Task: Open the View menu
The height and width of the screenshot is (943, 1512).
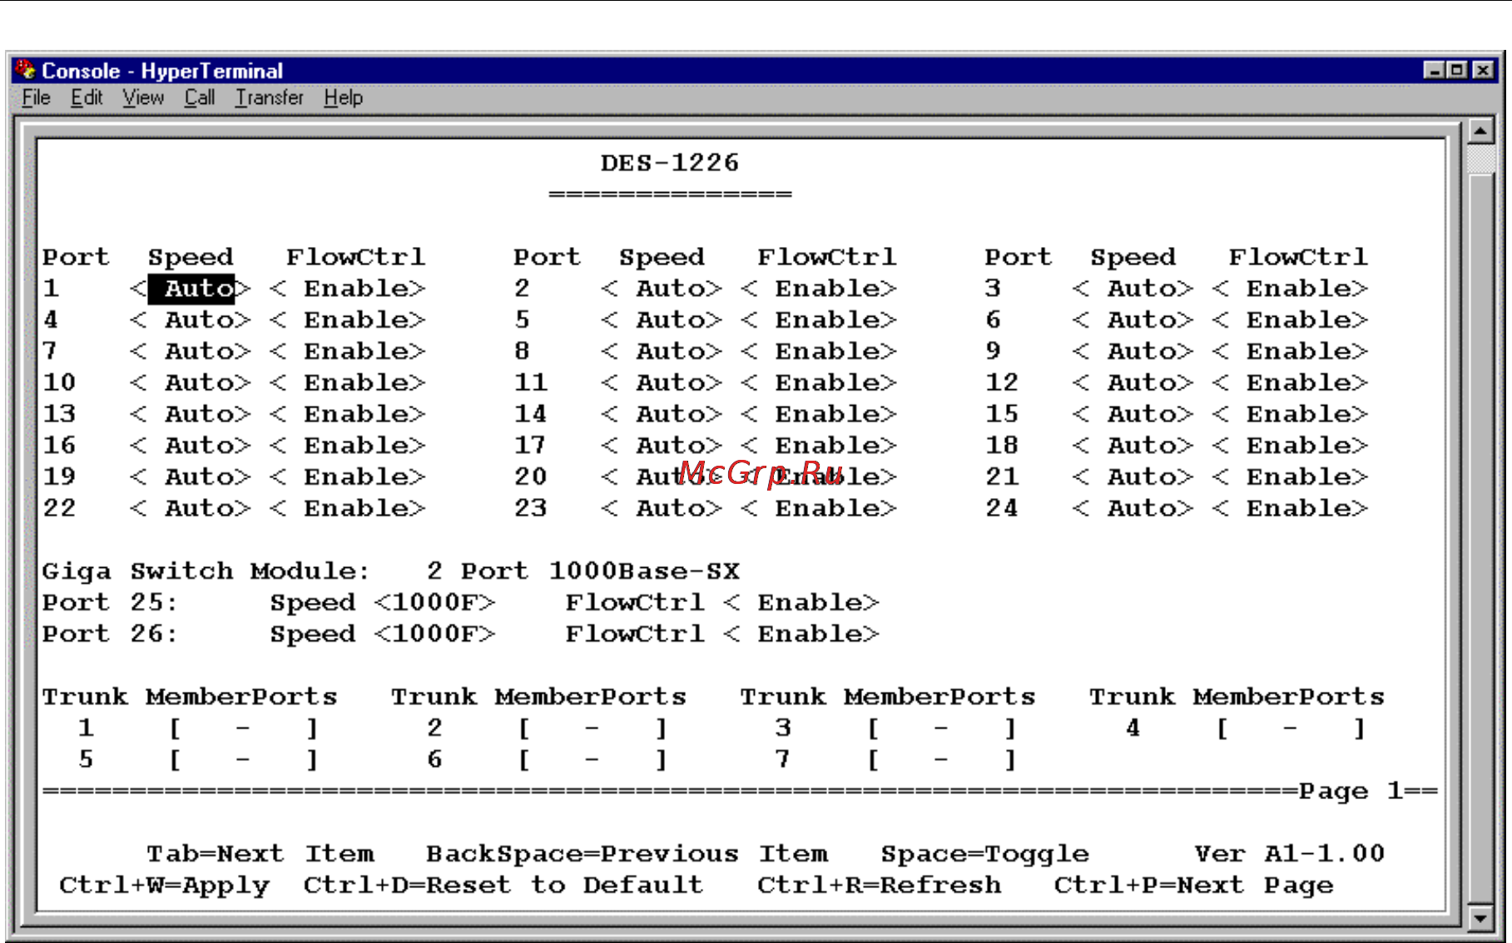Action: pos(143,97)
